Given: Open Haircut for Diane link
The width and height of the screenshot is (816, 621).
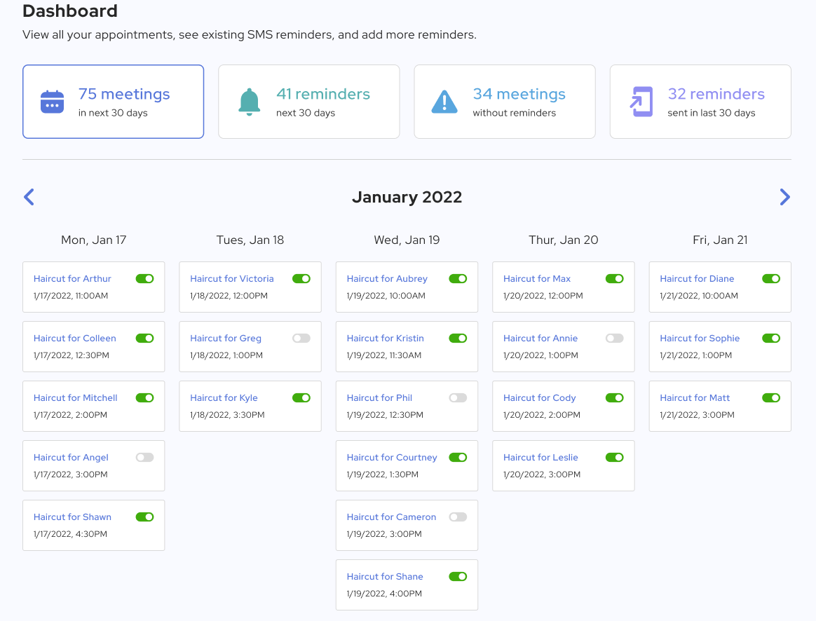Looking at the screenshot, I should click(697, 279).
